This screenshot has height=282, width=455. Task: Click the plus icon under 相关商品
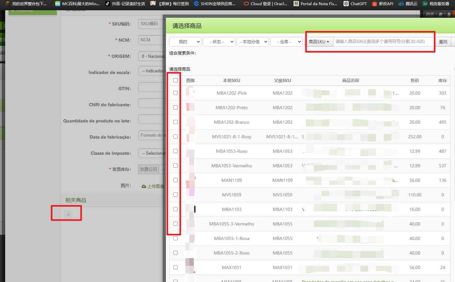point(68,214)
